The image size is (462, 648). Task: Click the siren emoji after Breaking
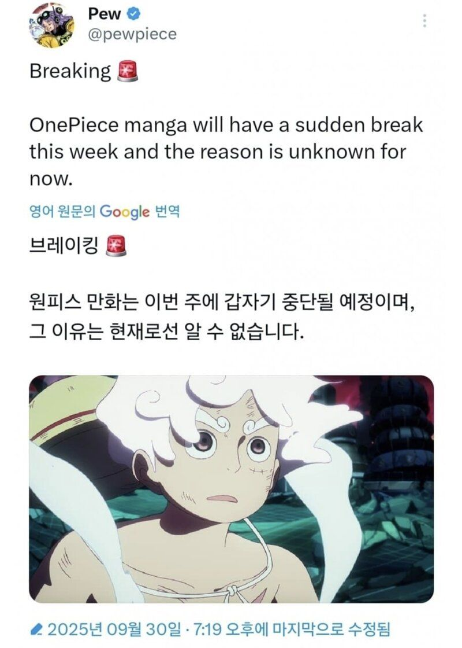pyautogui.click(x=128, y=71)
